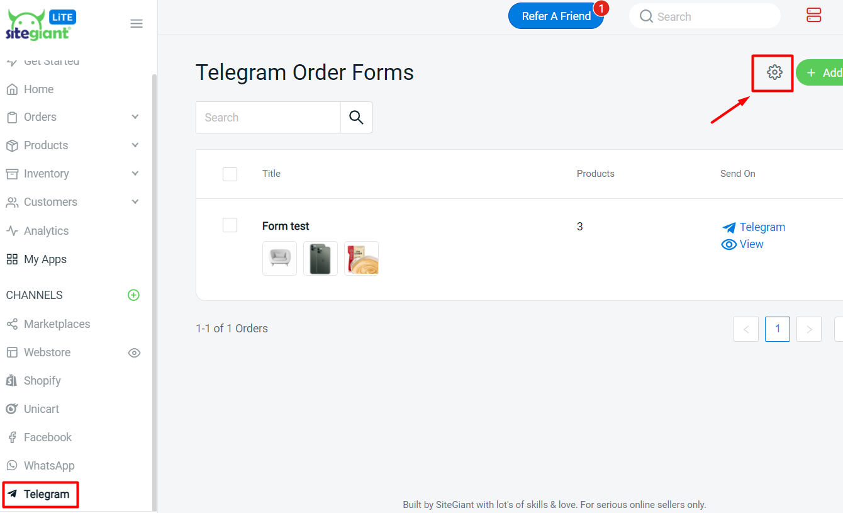Click the SiteGiant Lite logo
The width and height of the screenshot is (843, 513).
pos(40,25)
